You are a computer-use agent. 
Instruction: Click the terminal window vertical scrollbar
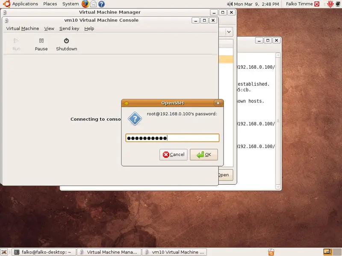click(278, 121)
